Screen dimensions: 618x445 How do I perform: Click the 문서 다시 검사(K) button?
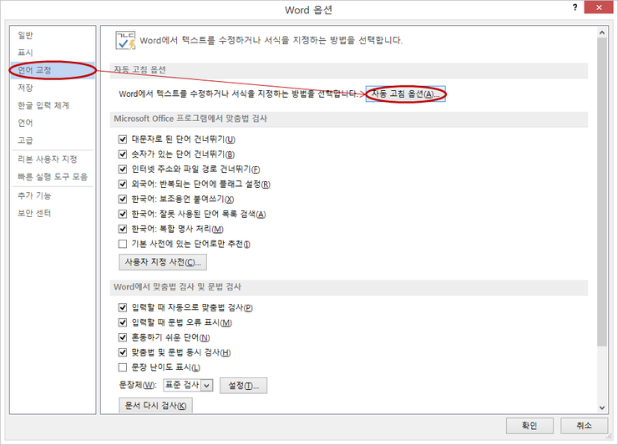155,405
